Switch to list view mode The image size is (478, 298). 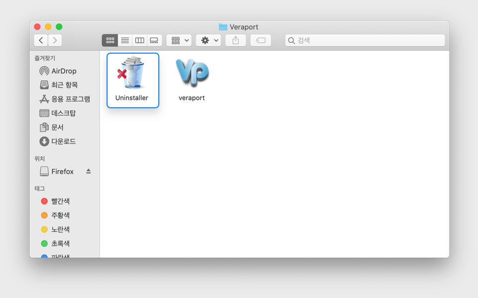[125, 40]
